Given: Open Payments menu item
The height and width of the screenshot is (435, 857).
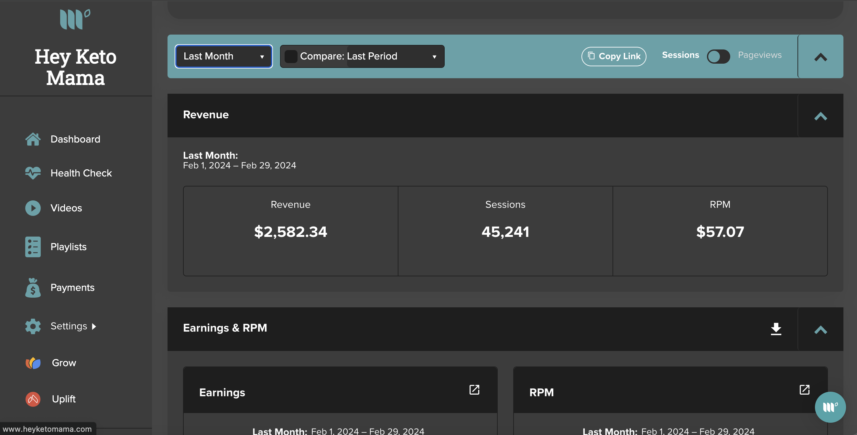Looking at the screenshot, I should 72,287.
